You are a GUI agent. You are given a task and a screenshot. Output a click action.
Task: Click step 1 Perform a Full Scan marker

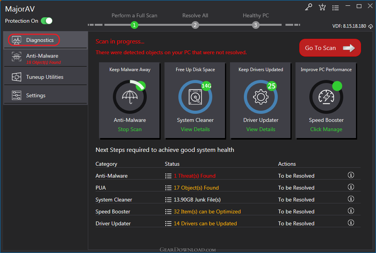(x=134, y=25)
